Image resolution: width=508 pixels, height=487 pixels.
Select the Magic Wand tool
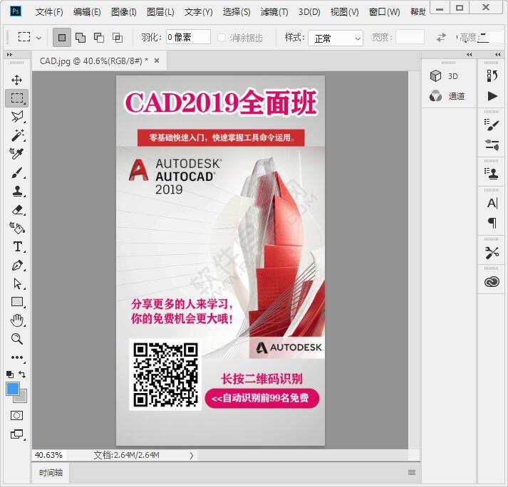[17, 135]
